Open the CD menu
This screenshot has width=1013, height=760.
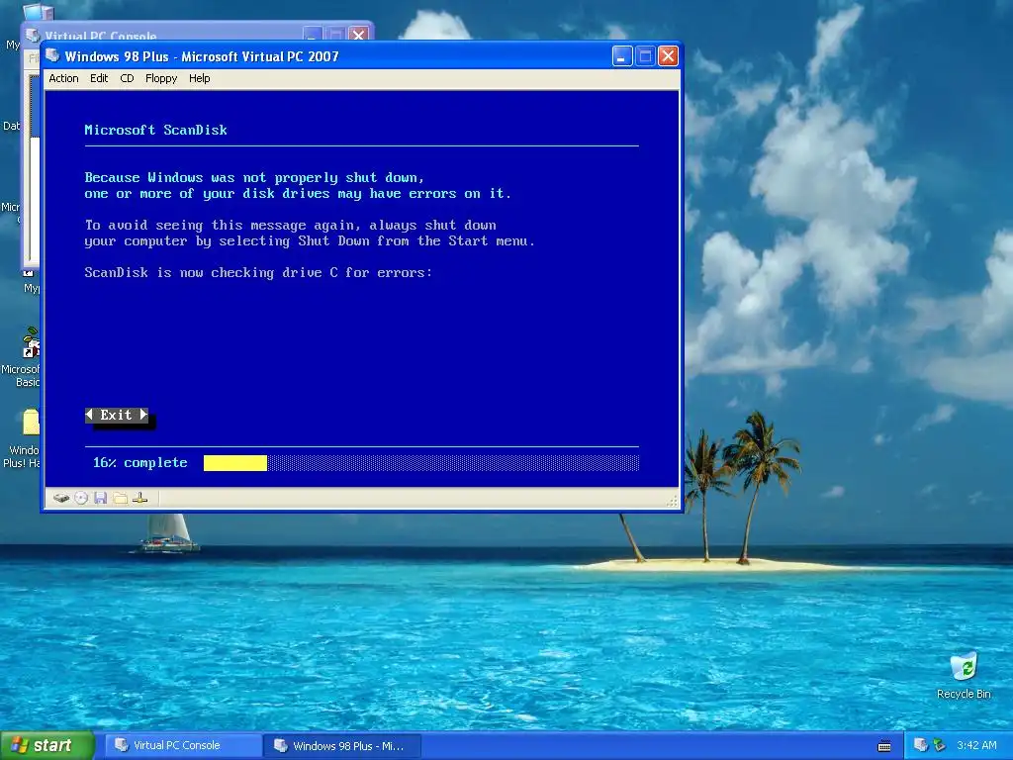click(127, 78)
